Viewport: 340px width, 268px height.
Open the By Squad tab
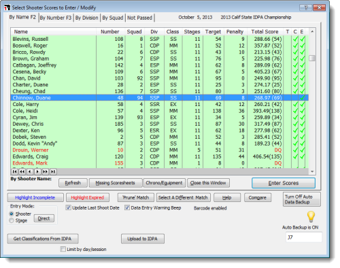point(113,18)
